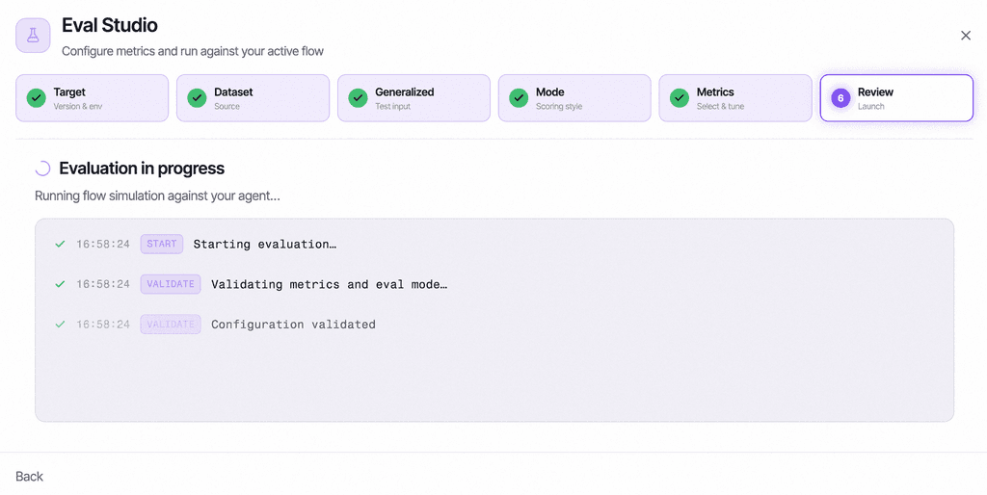Click the Eval Studio flask icon

pos(33,36)
